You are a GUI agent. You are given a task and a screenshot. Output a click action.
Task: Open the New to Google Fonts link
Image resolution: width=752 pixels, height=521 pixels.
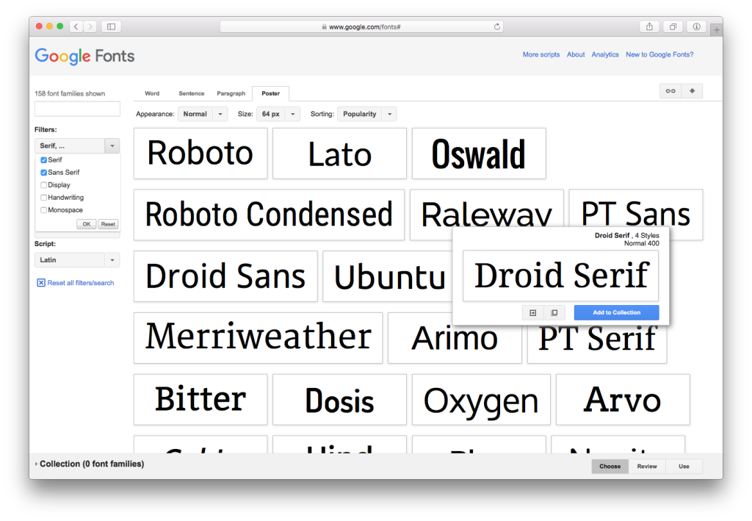[659, 54]
